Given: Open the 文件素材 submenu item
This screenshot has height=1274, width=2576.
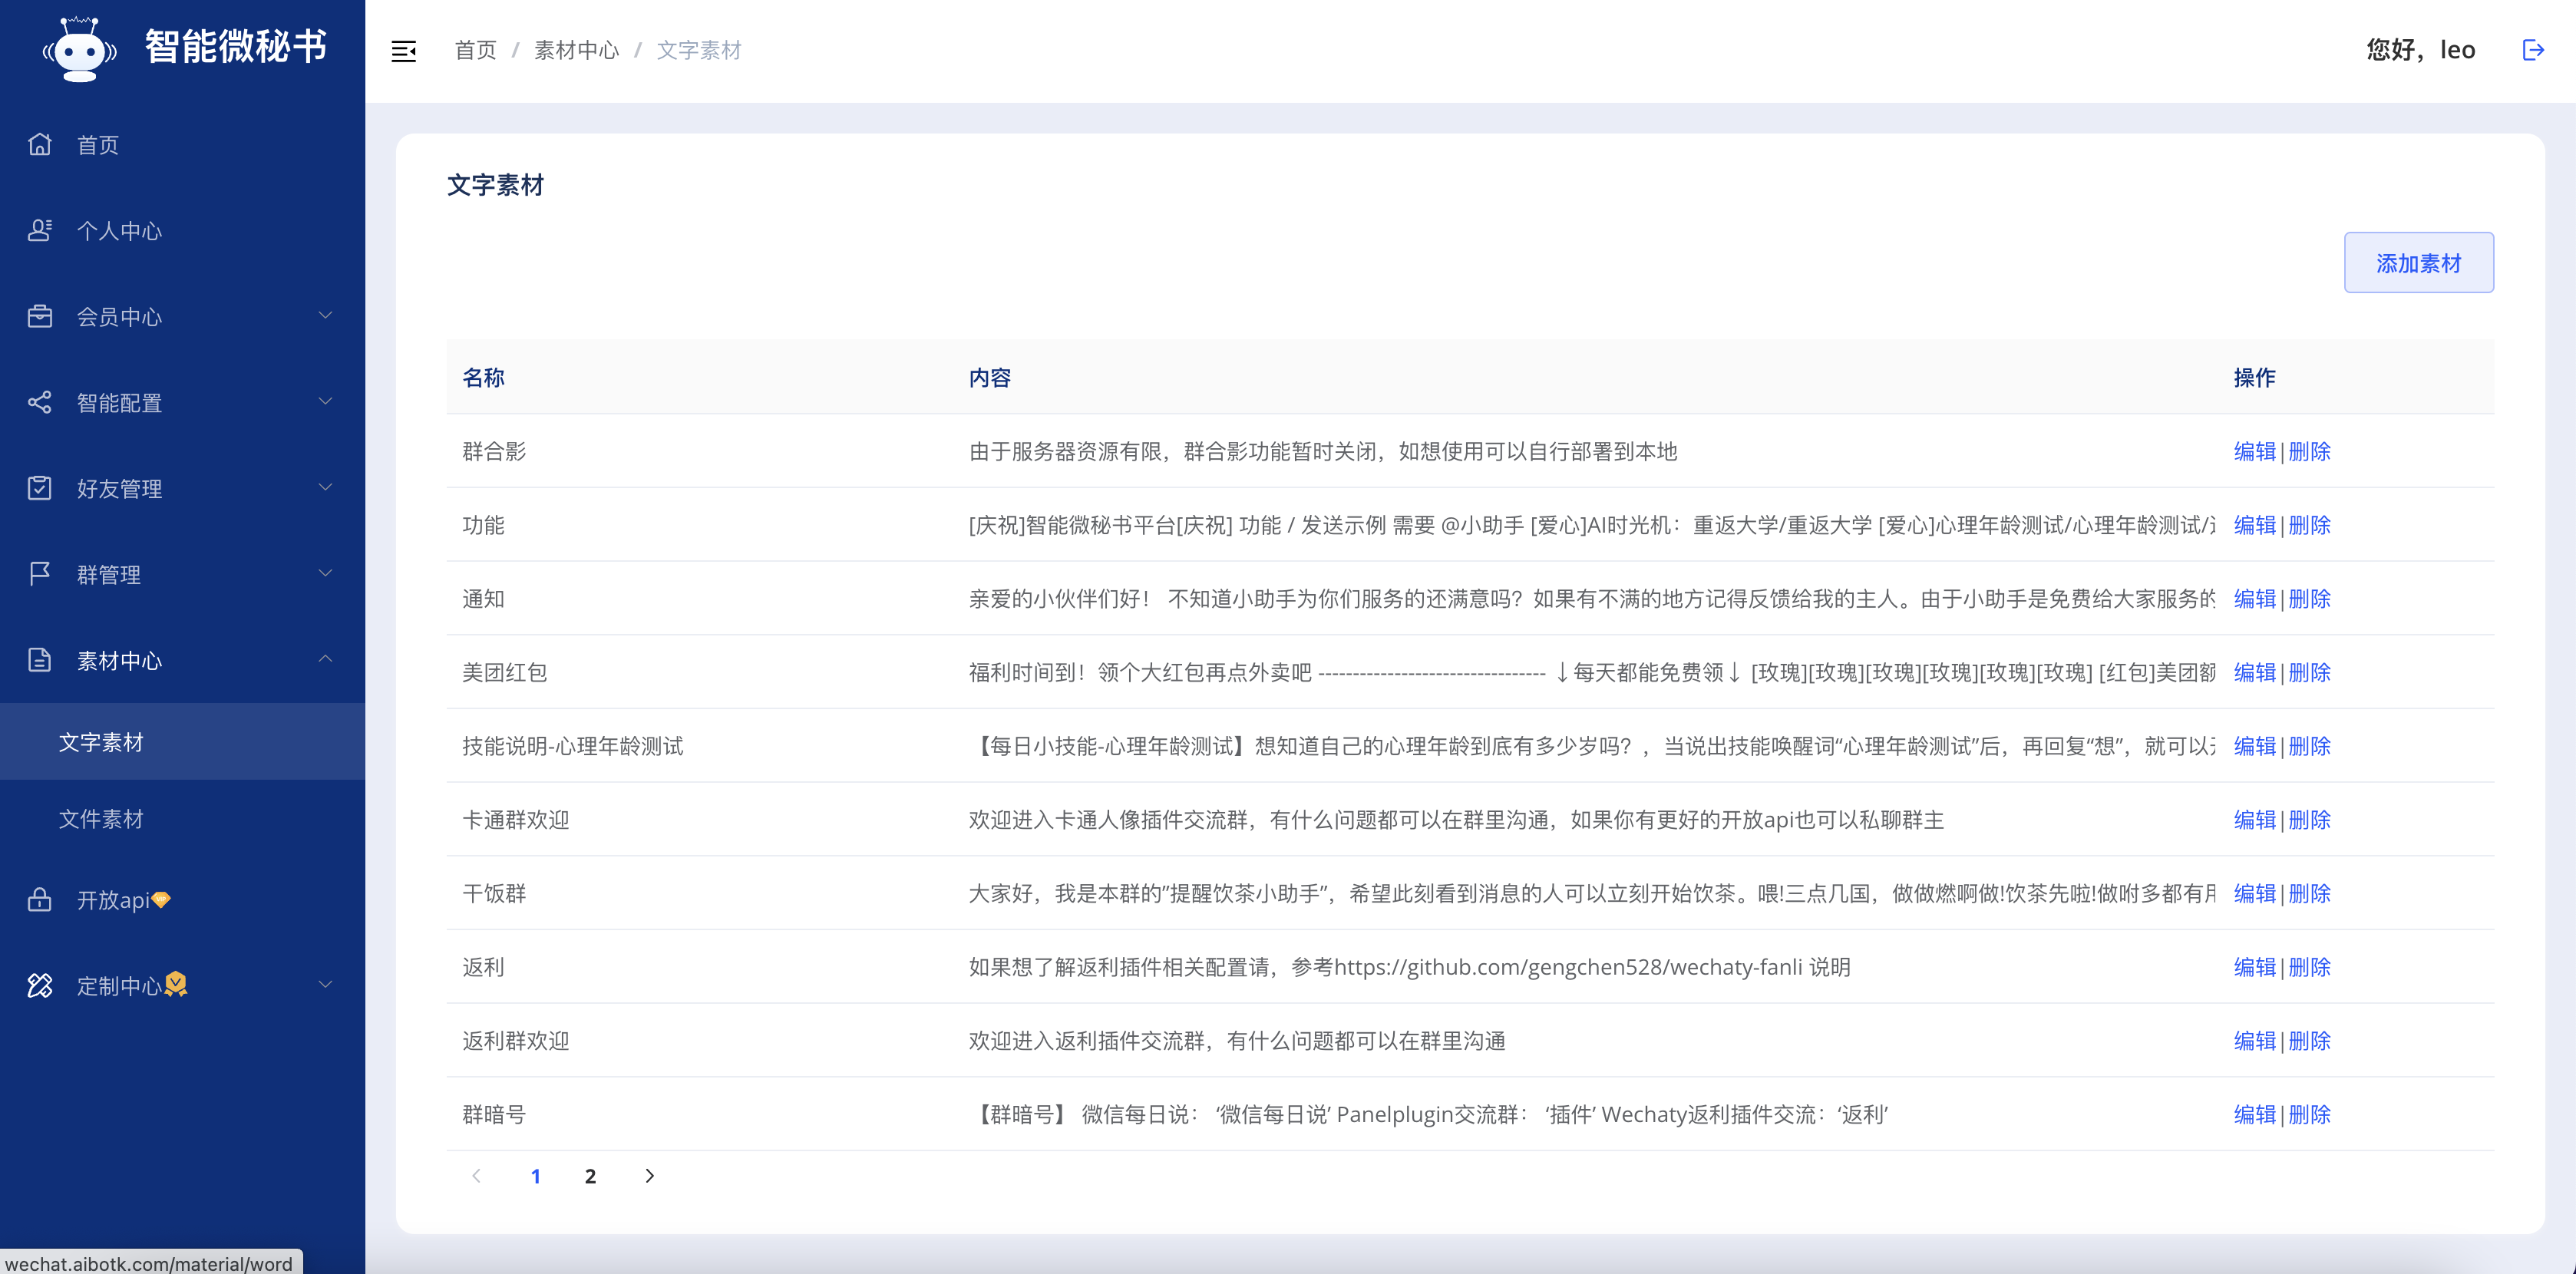Looking at the screenshot, I should [x=101, y=819].
